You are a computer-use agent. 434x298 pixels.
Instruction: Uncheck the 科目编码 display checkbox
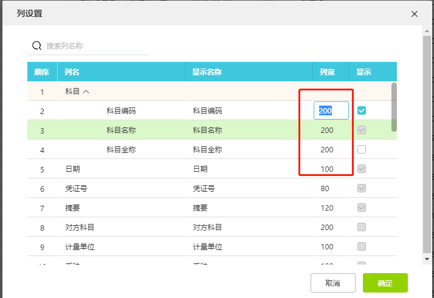tap(362, 110)
